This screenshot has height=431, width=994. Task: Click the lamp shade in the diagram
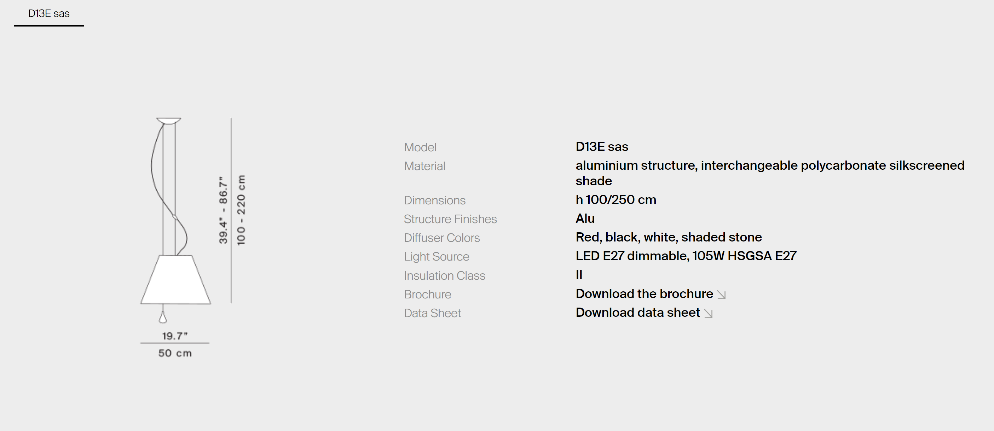click(x=175, y=280)
